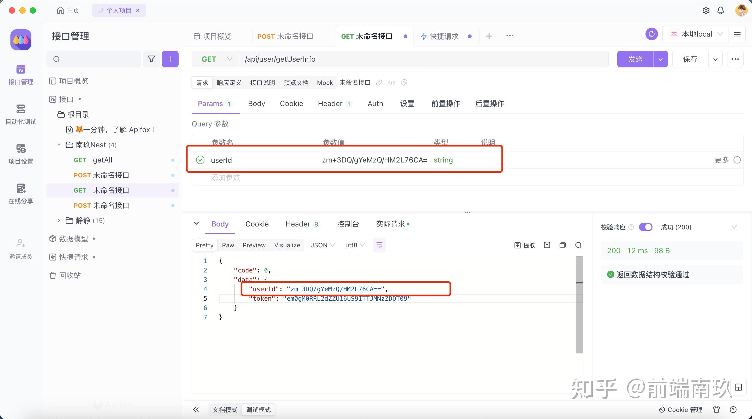
Task: Click the response body vertical scrollbar
Action: point(579,305)
